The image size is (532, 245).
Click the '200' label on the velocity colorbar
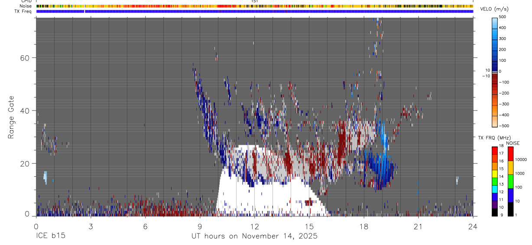pyautogui.click(x=503, y=50)
